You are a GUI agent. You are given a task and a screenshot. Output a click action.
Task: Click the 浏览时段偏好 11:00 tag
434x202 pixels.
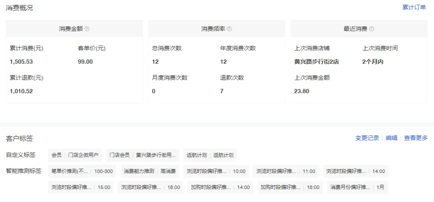(286, 171)
